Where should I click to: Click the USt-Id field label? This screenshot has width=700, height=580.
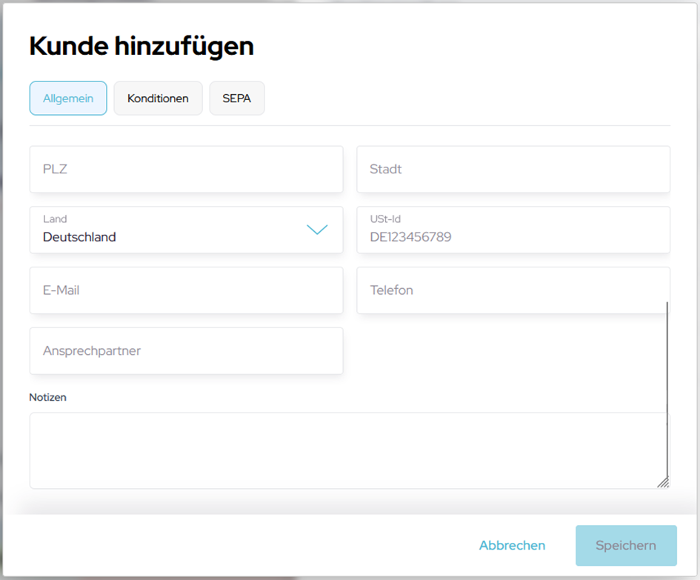click(385, 219)
